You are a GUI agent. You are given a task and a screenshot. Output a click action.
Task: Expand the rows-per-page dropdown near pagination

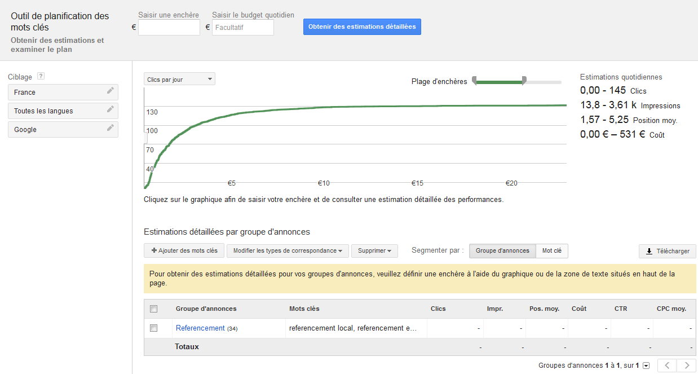pyautogui.click(x=646, y=366)
